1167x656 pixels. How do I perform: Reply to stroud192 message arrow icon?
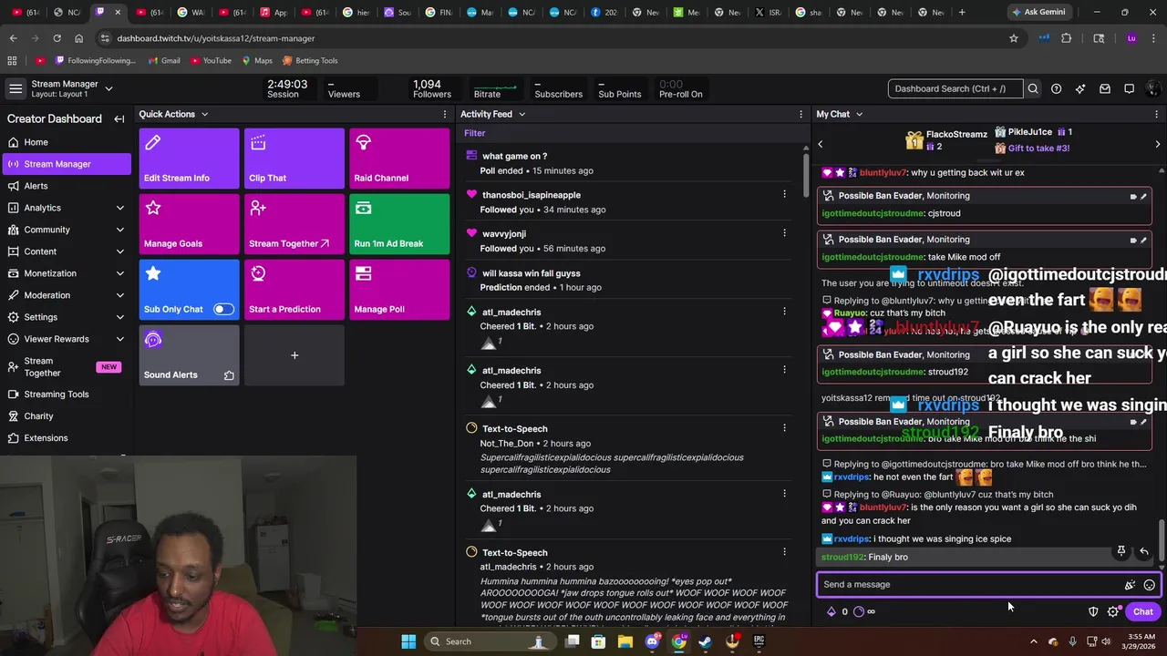[x=1144, y=551]
